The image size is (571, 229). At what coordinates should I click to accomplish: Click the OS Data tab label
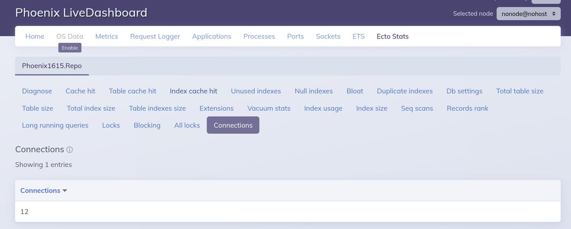click(70, 36)
